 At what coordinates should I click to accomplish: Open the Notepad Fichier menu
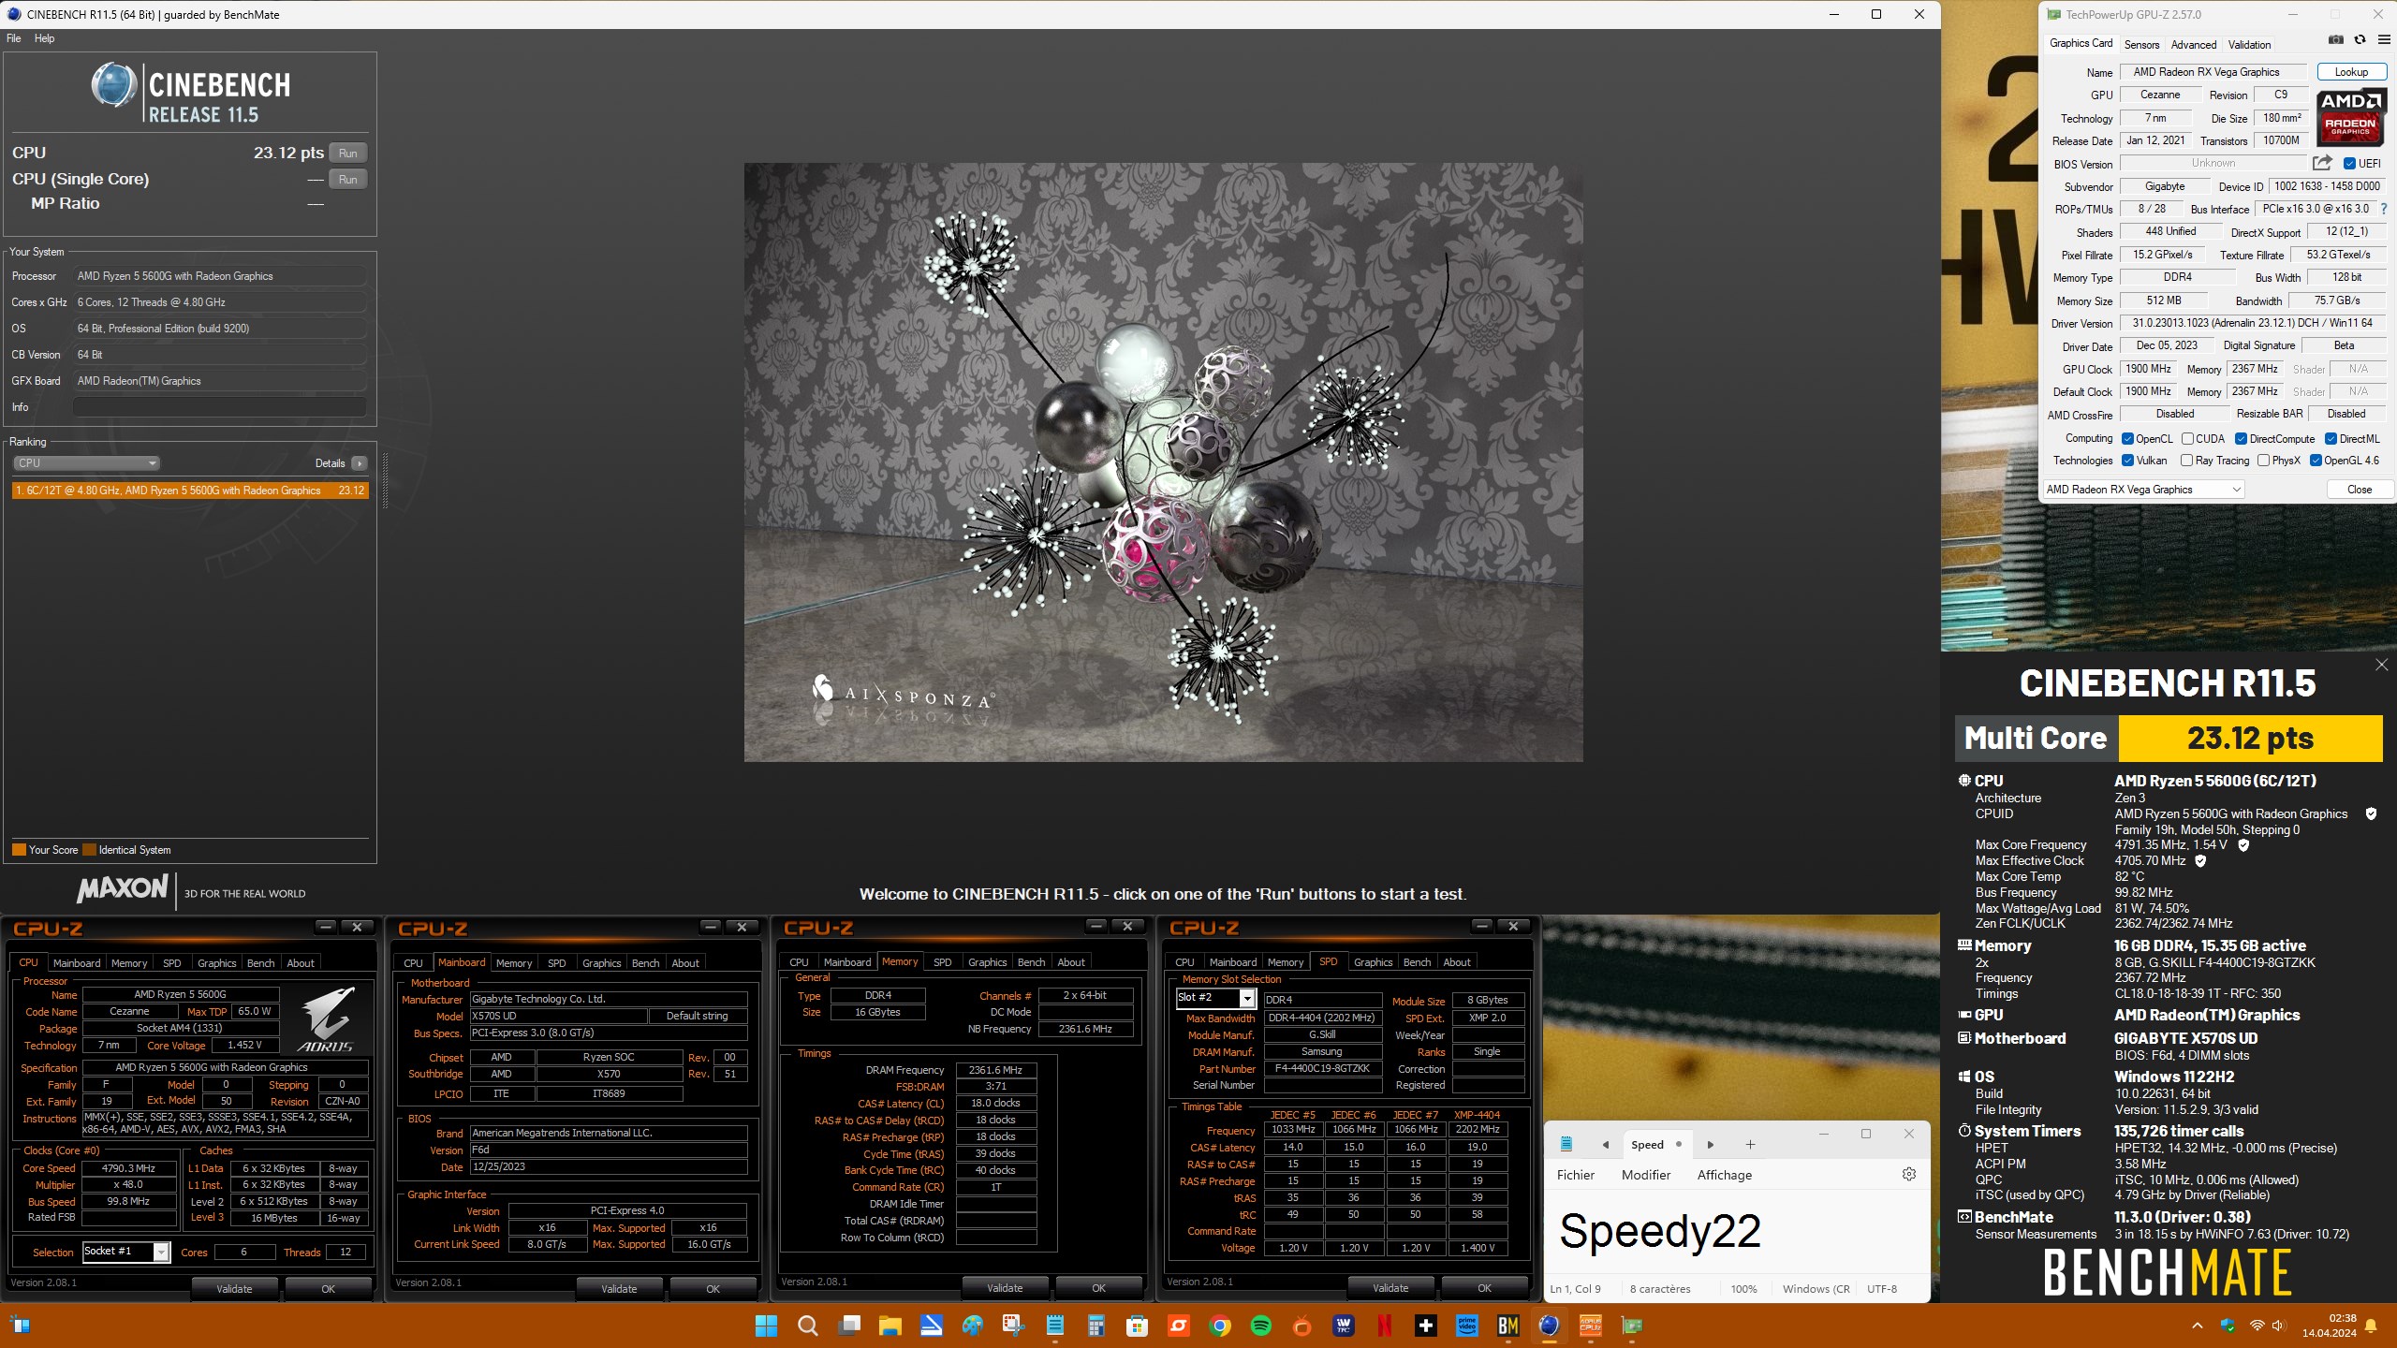tap(1576, 1175)
